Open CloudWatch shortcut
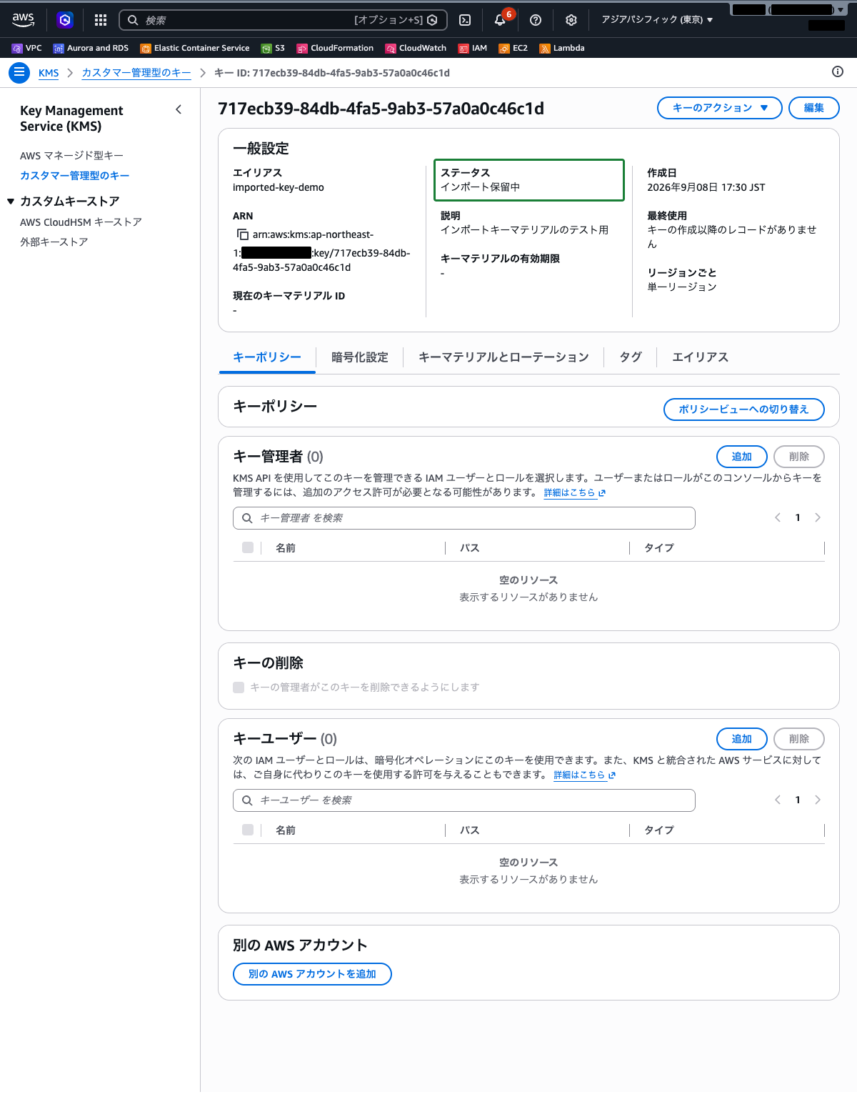This screenshot has width=857, height=1117. (x=416, y=48)
